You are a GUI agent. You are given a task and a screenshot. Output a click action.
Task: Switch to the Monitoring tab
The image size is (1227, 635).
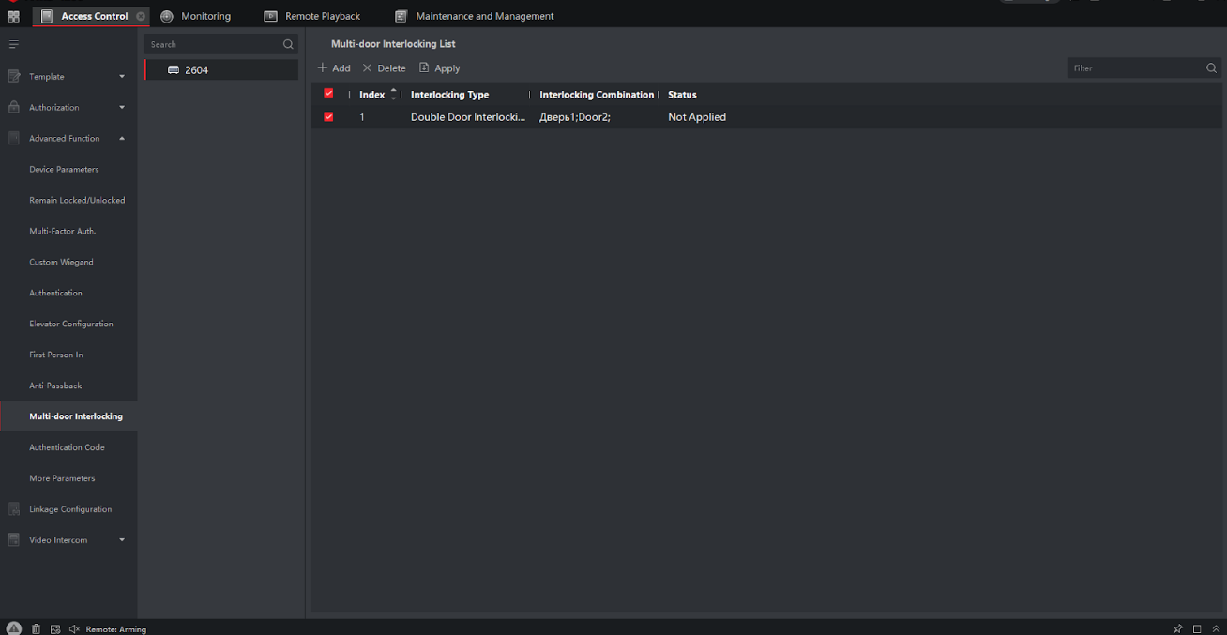pyautogui.click(x=195, y=16)
